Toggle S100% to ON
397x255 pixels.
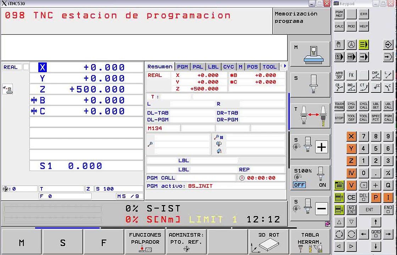coord(322,185)
